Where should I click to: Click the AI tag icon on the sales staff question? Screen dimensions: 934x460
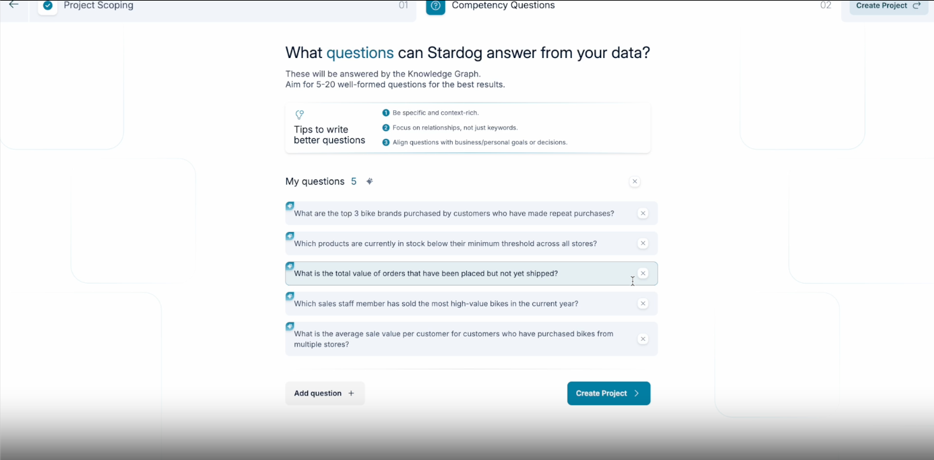[289, 296]
